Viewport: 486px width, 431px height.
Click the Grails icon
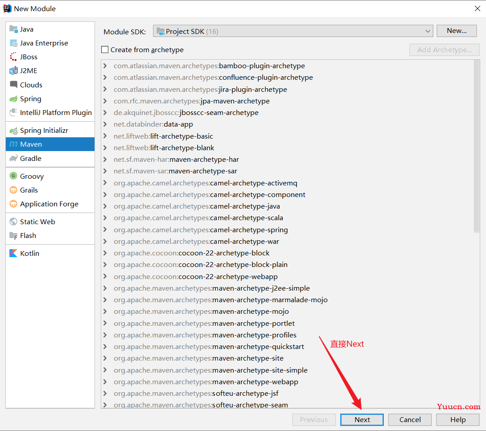[x=13, y=190]
